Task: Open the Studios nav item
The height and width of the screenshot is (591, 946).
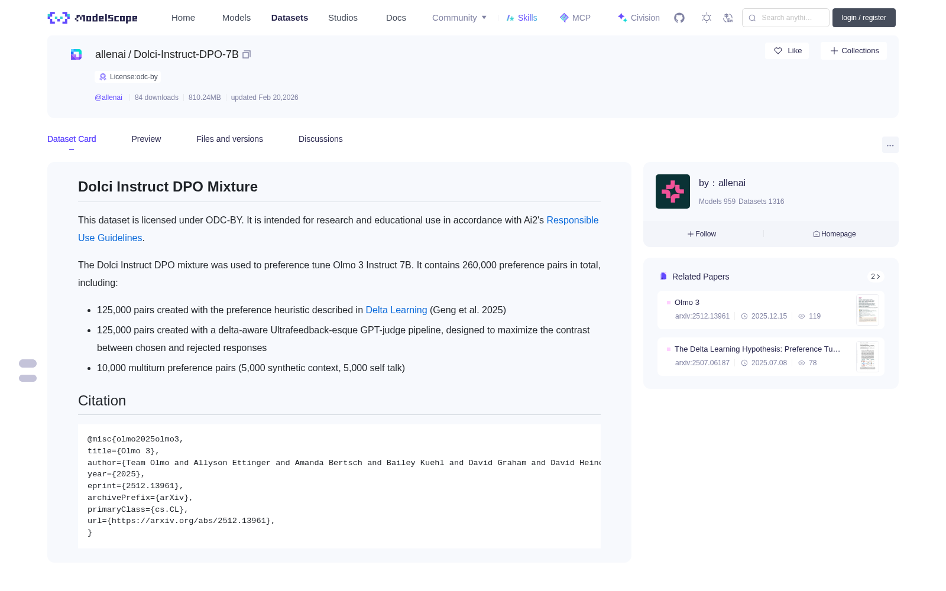Action: [x=343, y=18]
